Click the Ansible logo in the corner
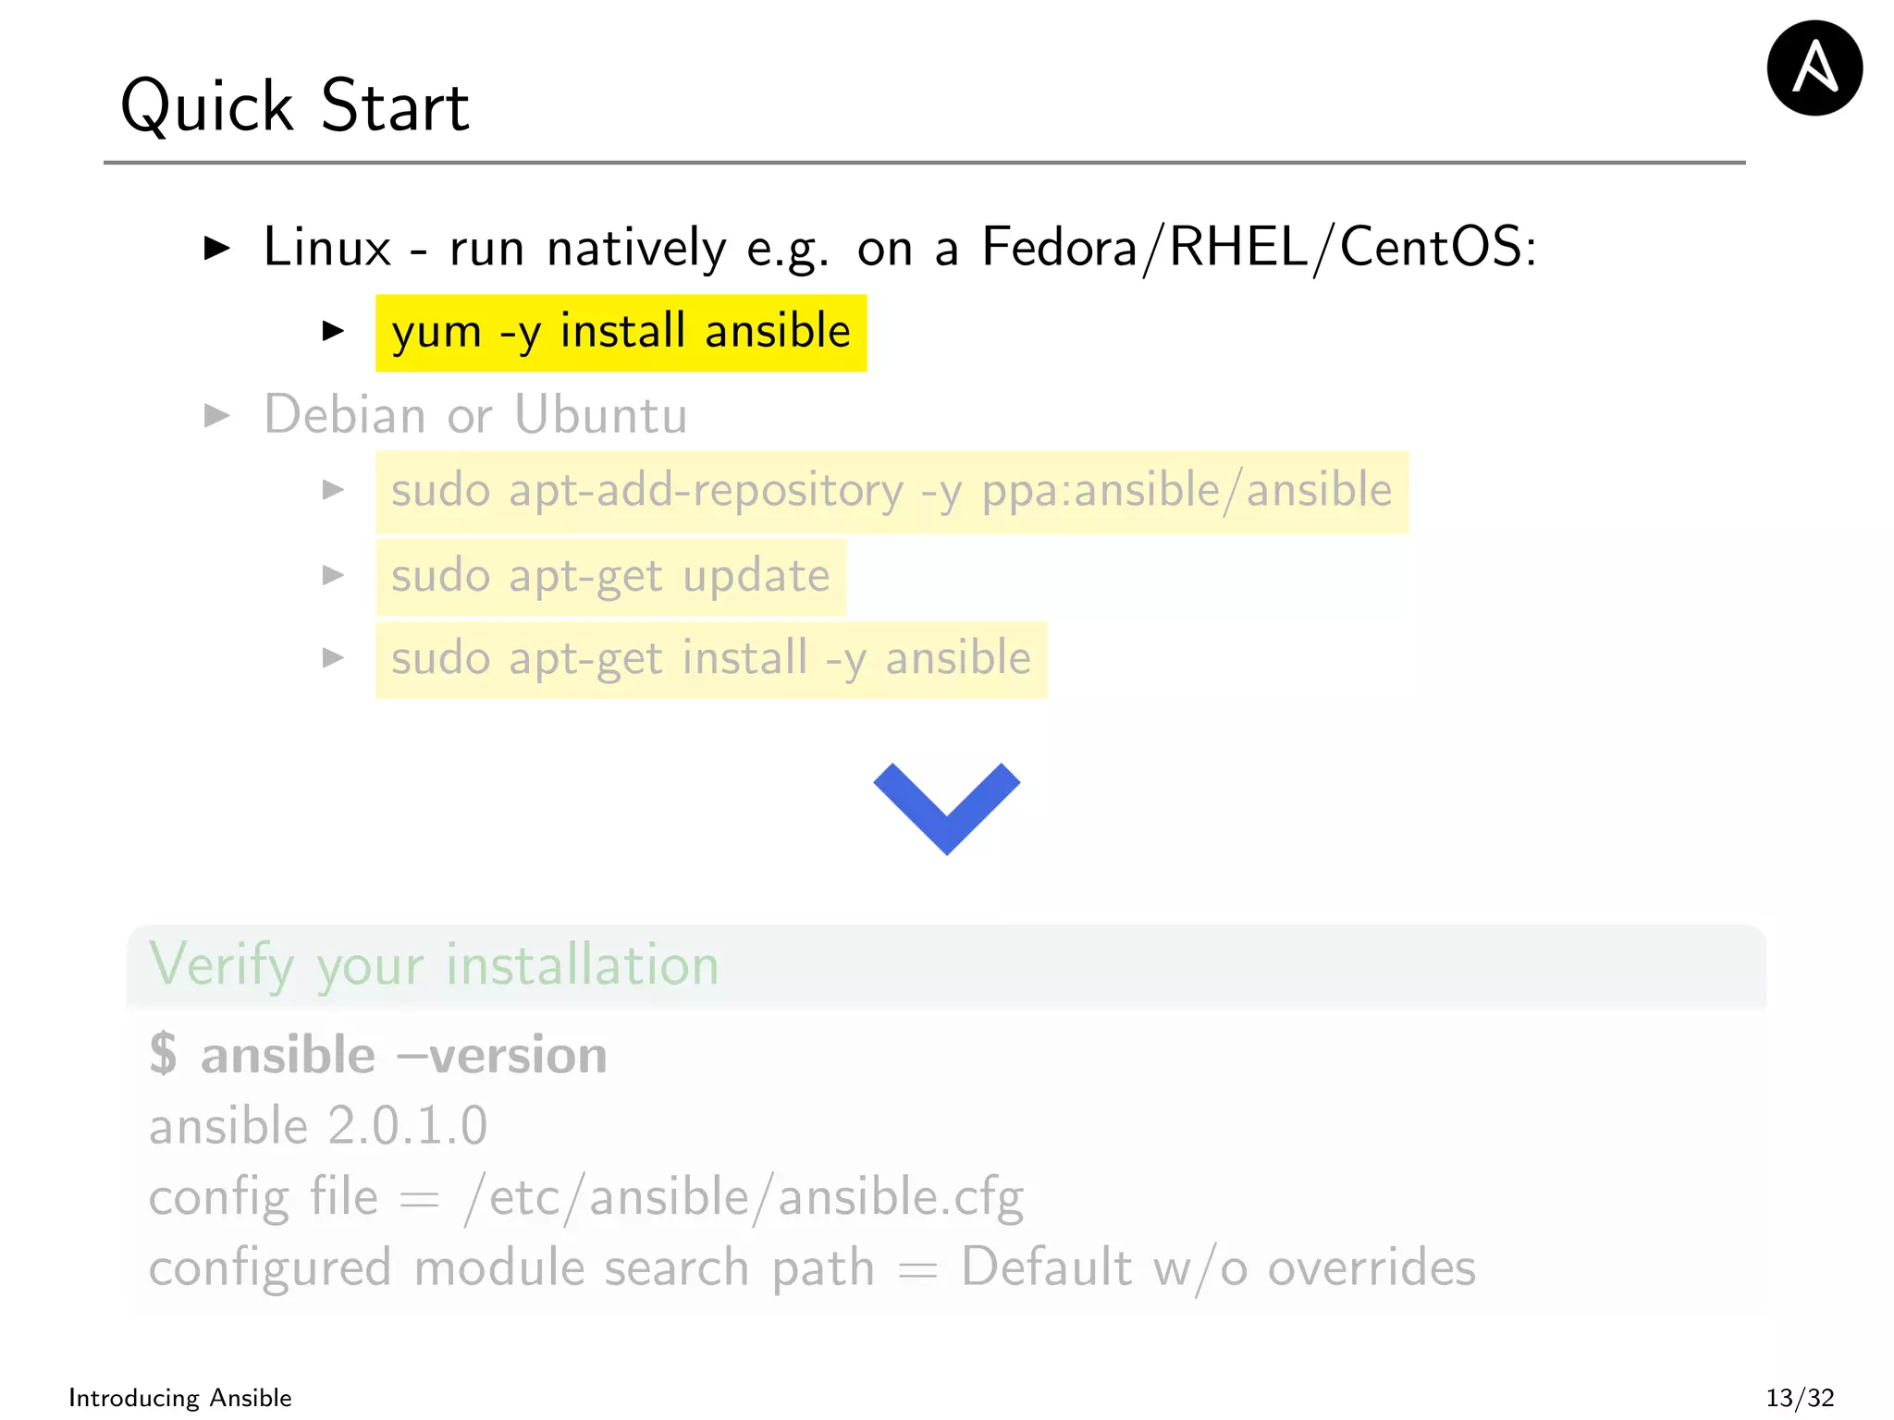Screen dimensions: 1894x1420 point(1814,68)
